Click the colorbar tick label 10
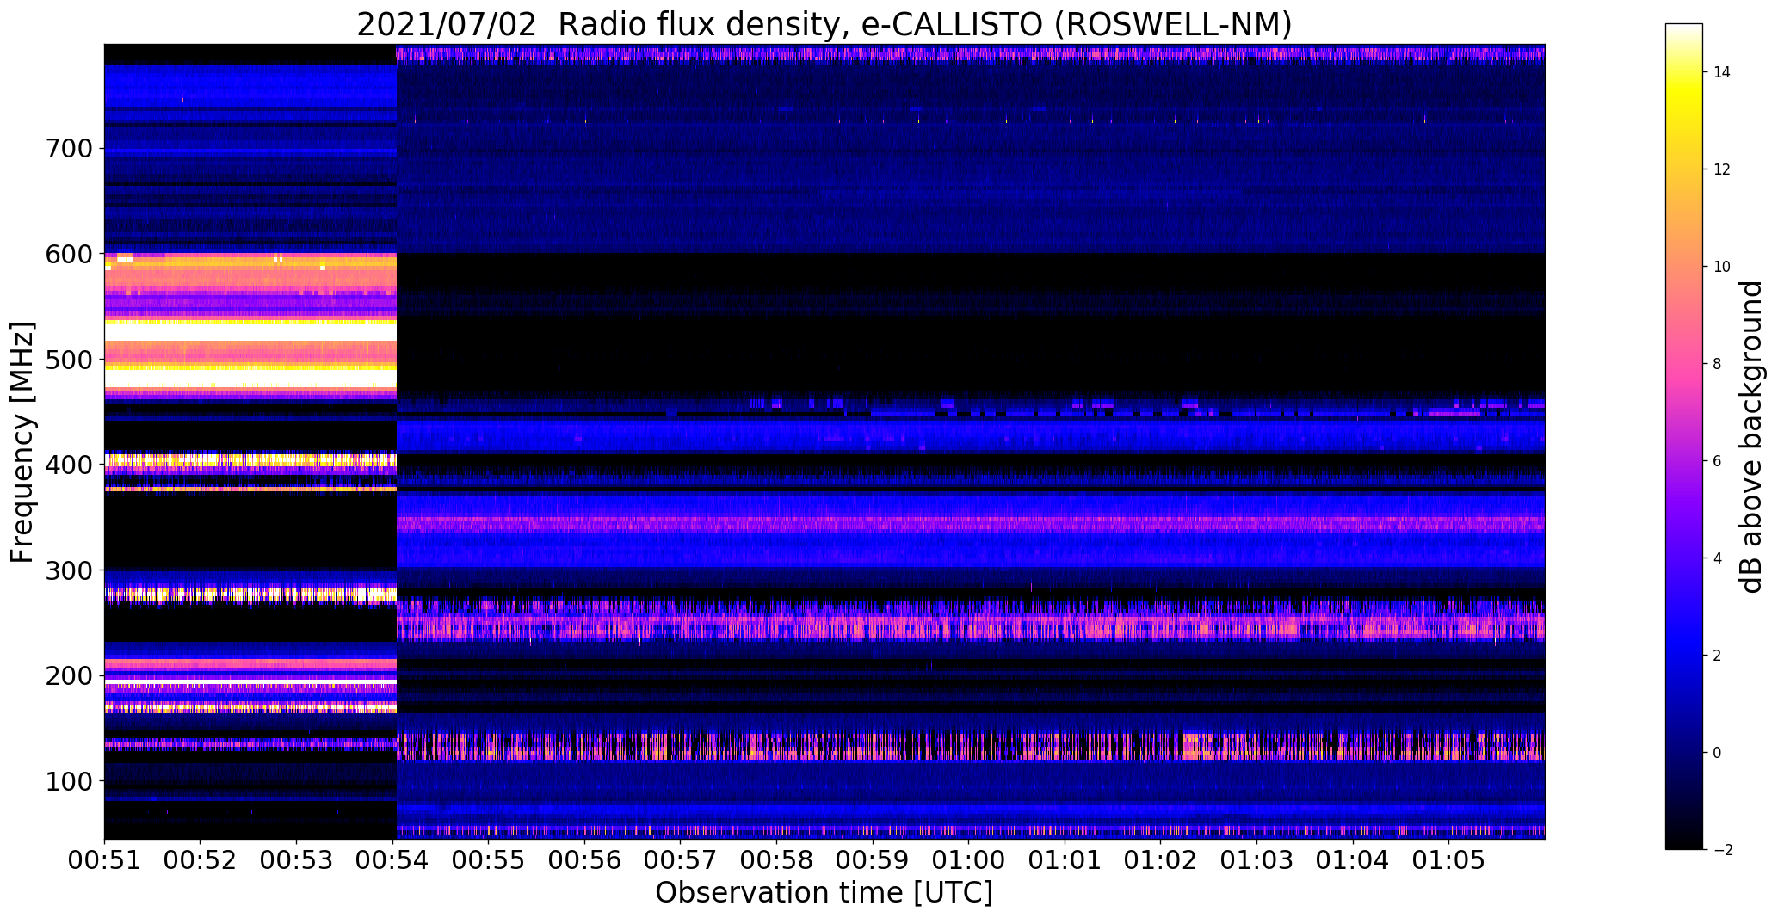Image resolution: width=1778 pixels, height=918 pixels. [1722, 267]
